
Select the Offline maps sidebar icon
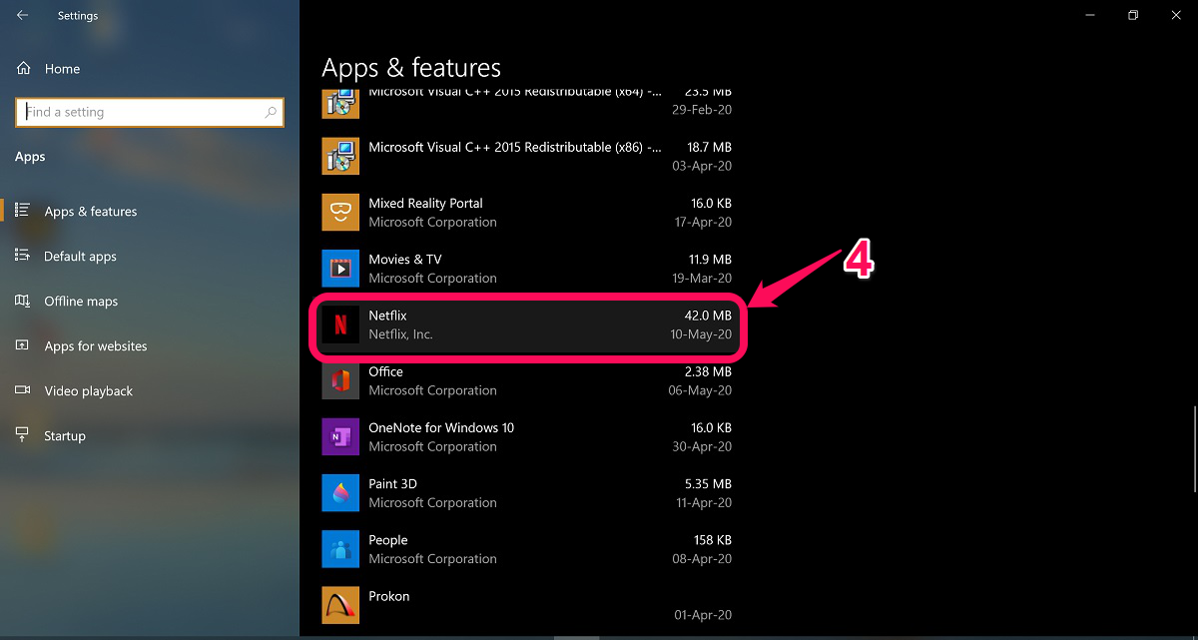tap(22, 301)
